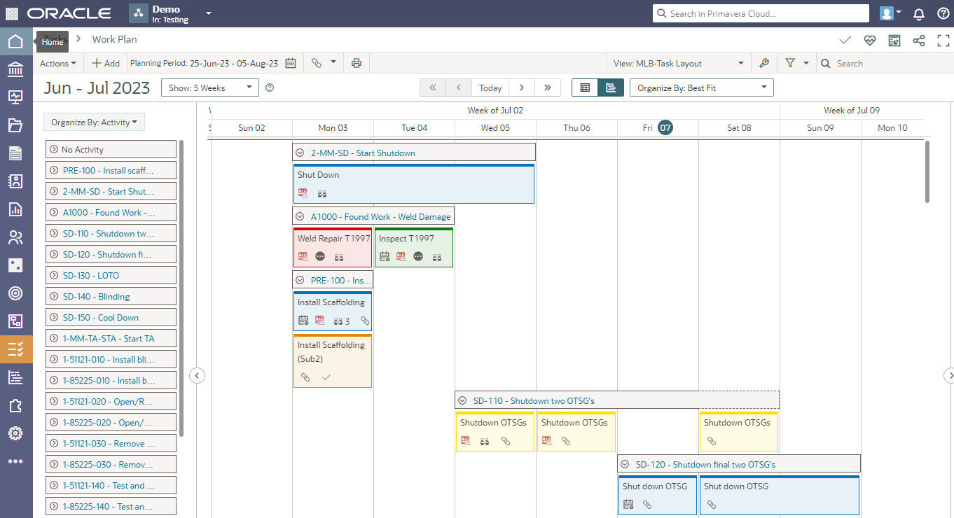Enter full screen mode
The image size is (954, 518).
(943, 41)
